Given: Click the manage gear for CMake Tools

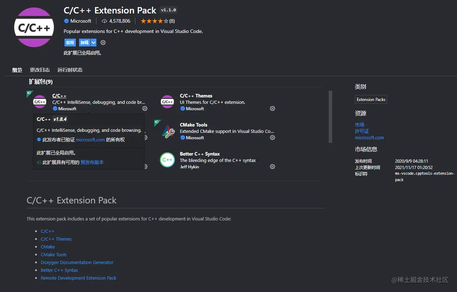Looking at the screenshot, I should [272, 137].
